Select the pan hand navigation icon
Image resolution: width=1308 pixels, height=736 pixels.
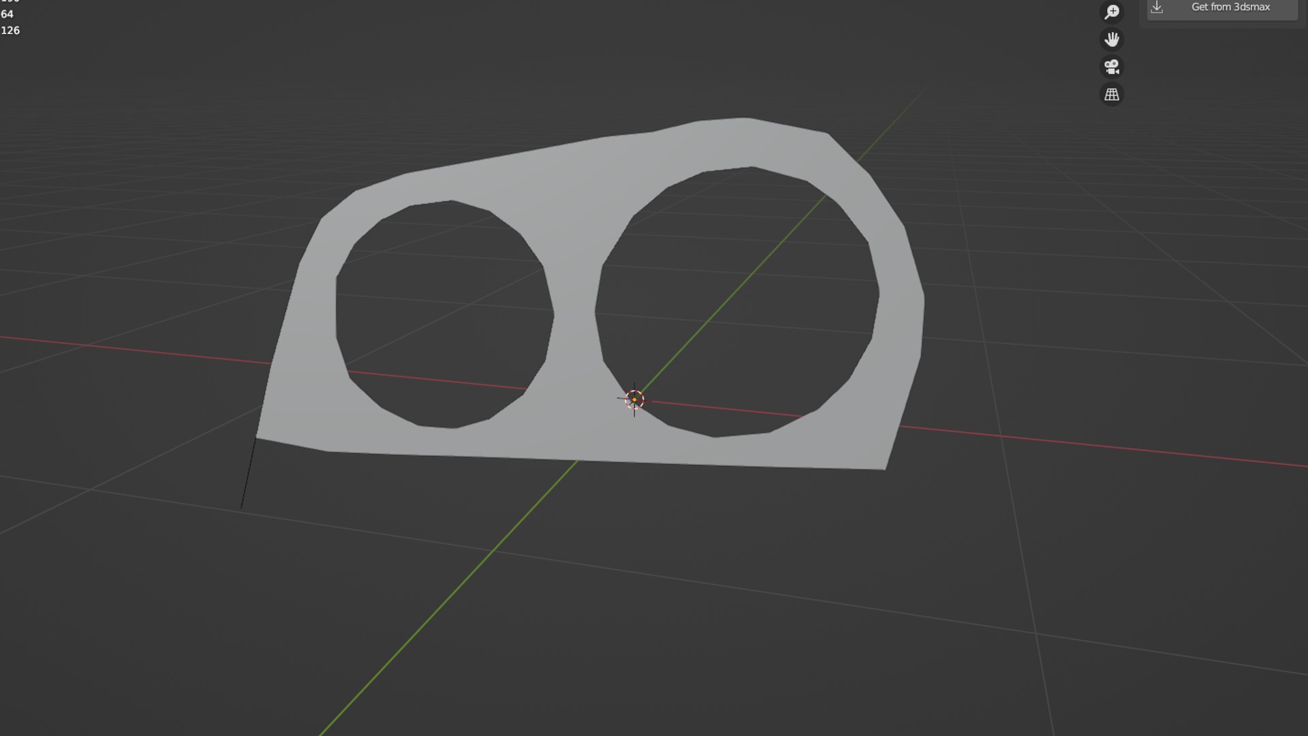click(x=1112, y=40)
